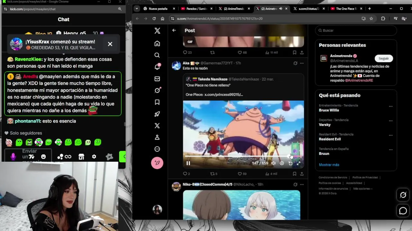Open bookmarks icon in X sidebar
Image resolution: width=412 pixels, height=231 pixels.
pyautogui.click(x=157, y=102)
